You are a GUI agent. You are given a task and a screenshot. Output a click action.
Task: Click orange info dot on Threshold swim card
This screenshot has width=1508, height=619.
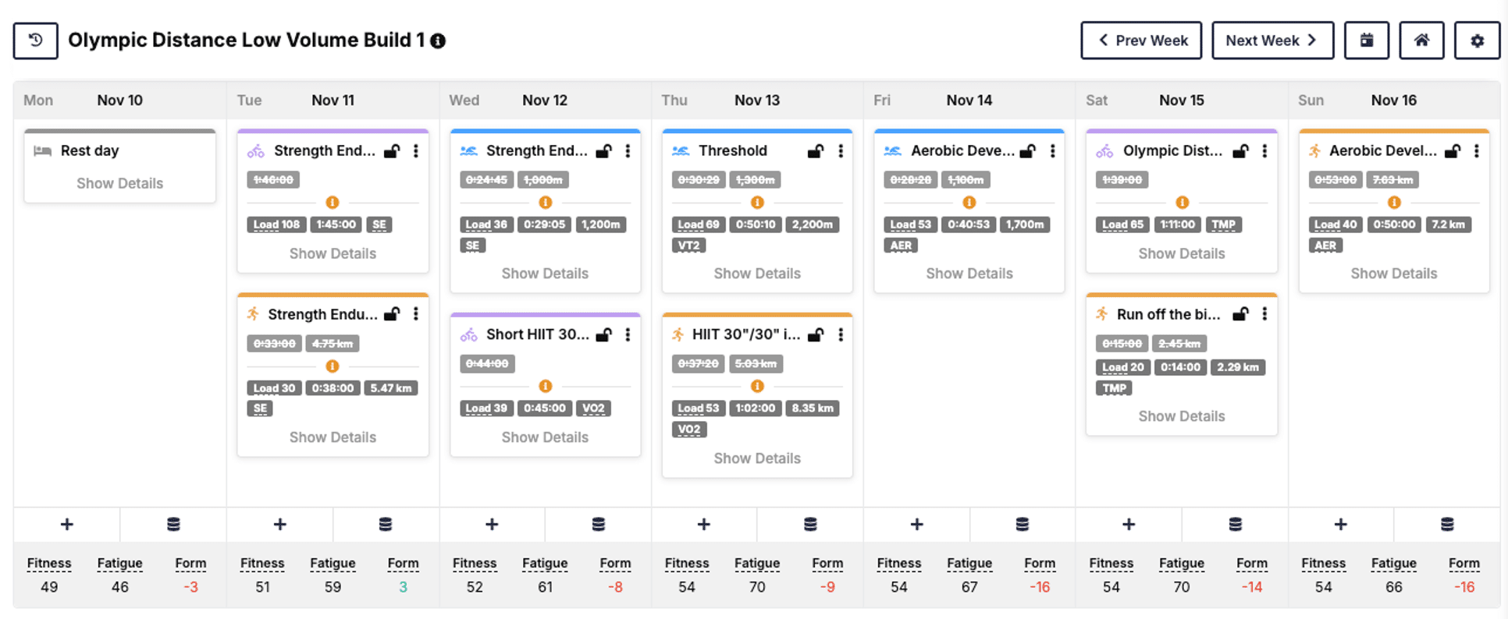point(757,203)
